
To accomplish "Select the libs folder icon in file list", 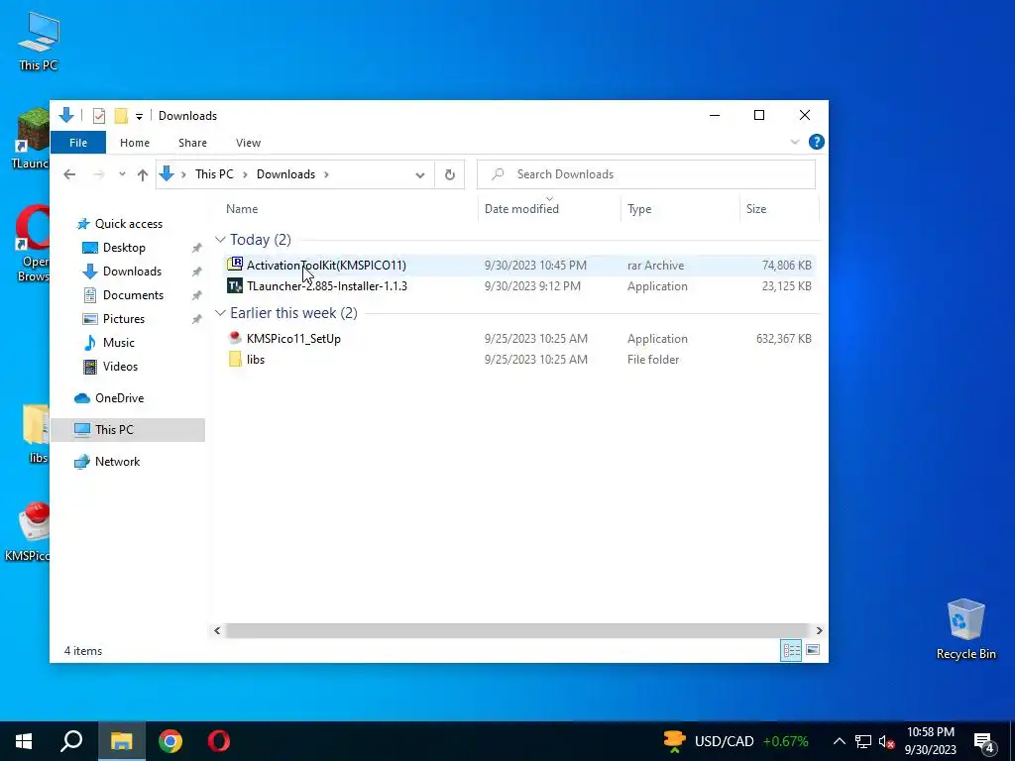I will pos(235,359).
